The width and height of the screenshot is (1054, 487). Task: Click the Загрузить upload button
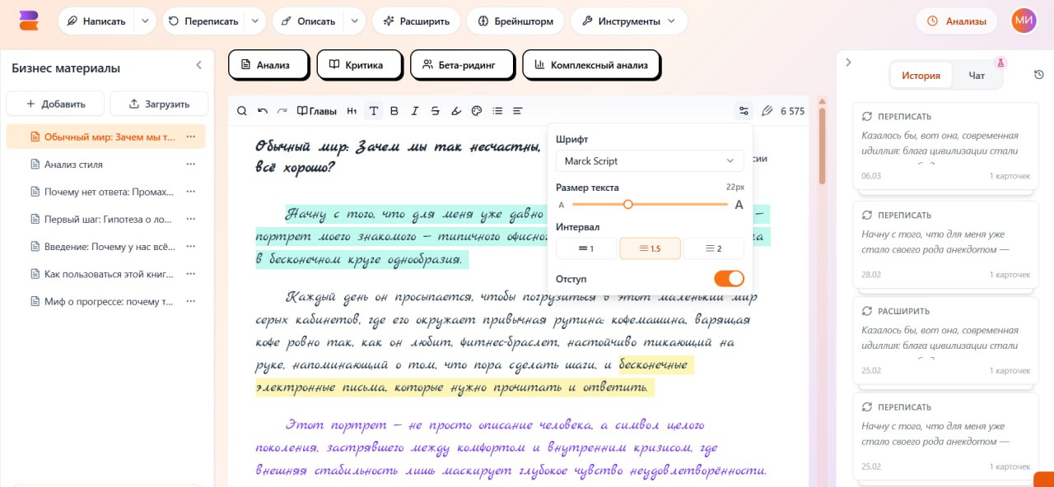point(159,104)
